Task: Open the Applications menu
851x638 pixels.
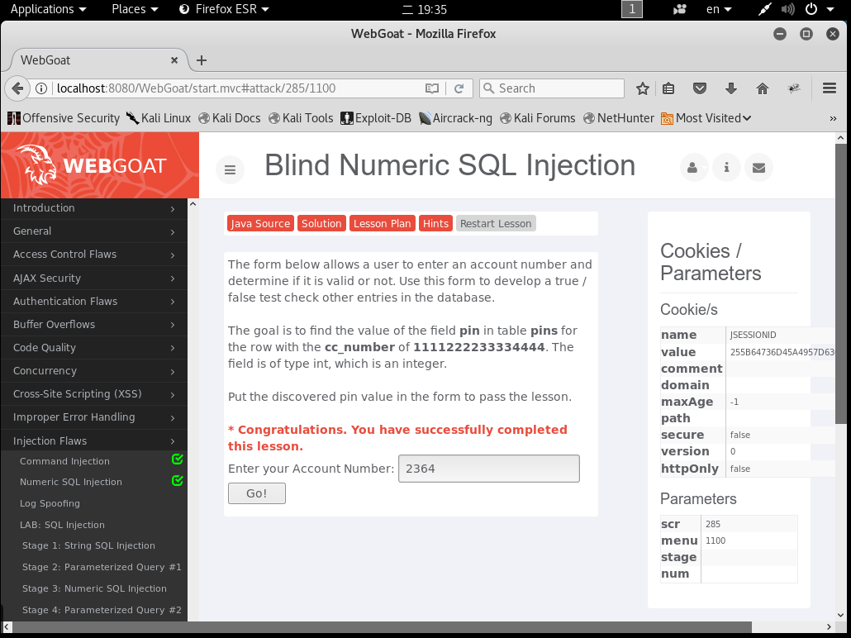Action: (48, 9)
